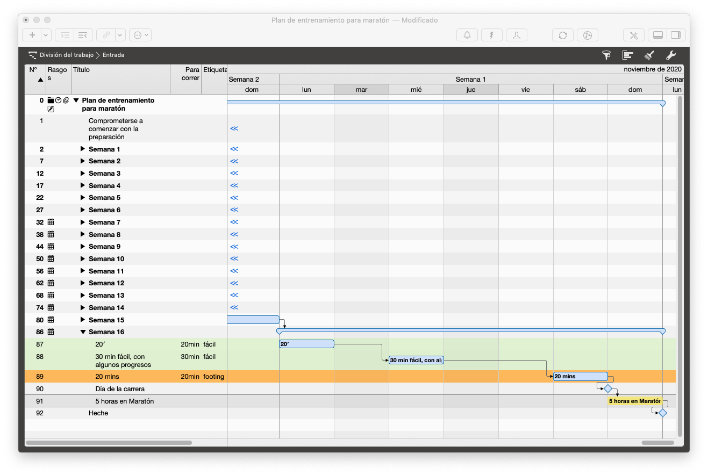Open the filter funnel icon

(x=606, y=55)
